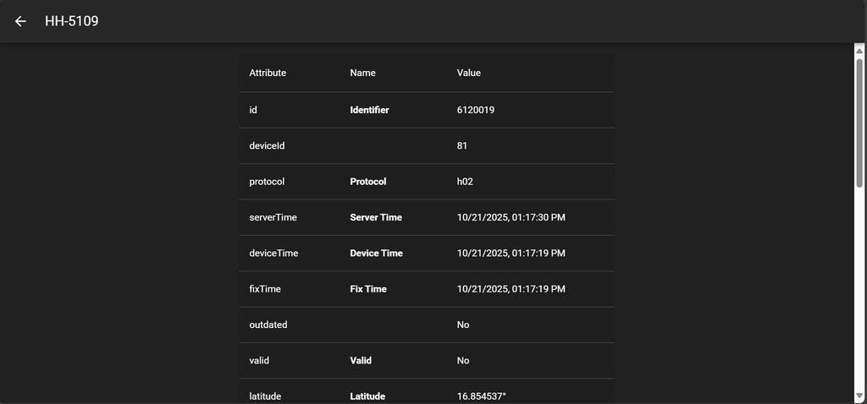867x404 pixels.
Task: Click the Device Time value cell
Action: coord(511,254)
